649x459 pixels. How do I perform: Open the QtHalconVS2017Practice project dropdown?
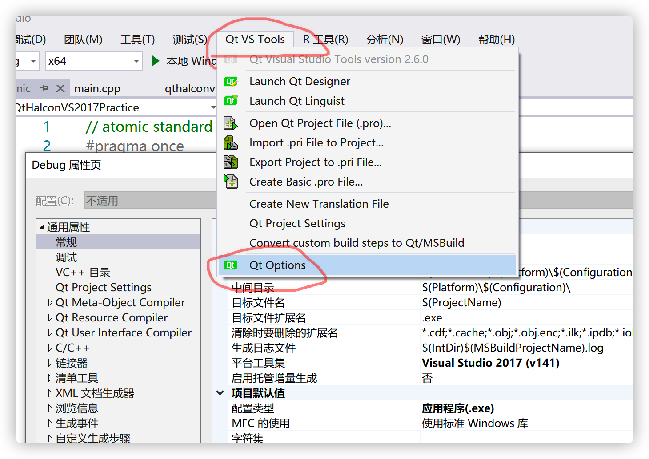(214, 107)
